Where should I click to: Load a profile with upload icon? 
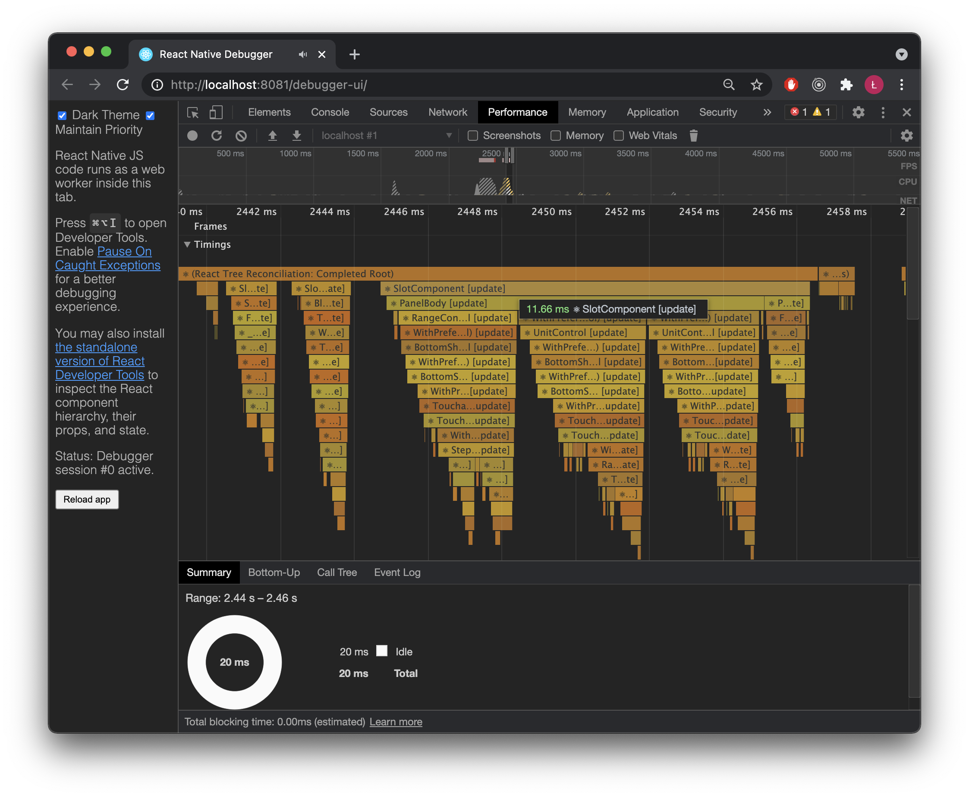[x=273, y=136]
